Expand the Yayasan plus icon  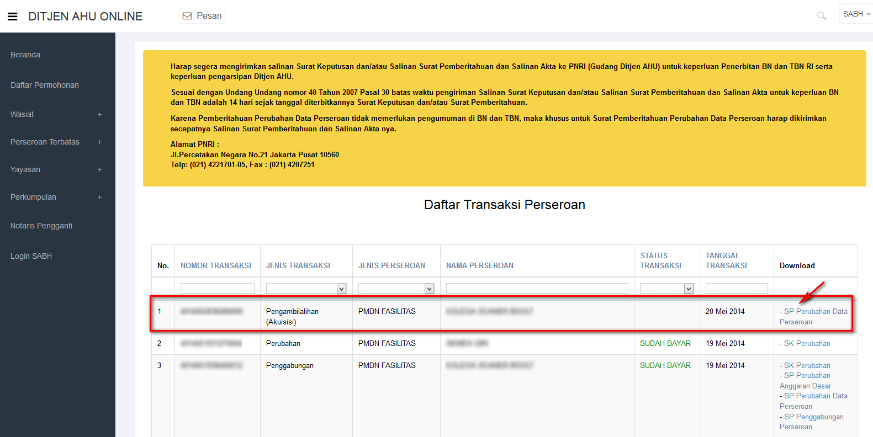99,170
